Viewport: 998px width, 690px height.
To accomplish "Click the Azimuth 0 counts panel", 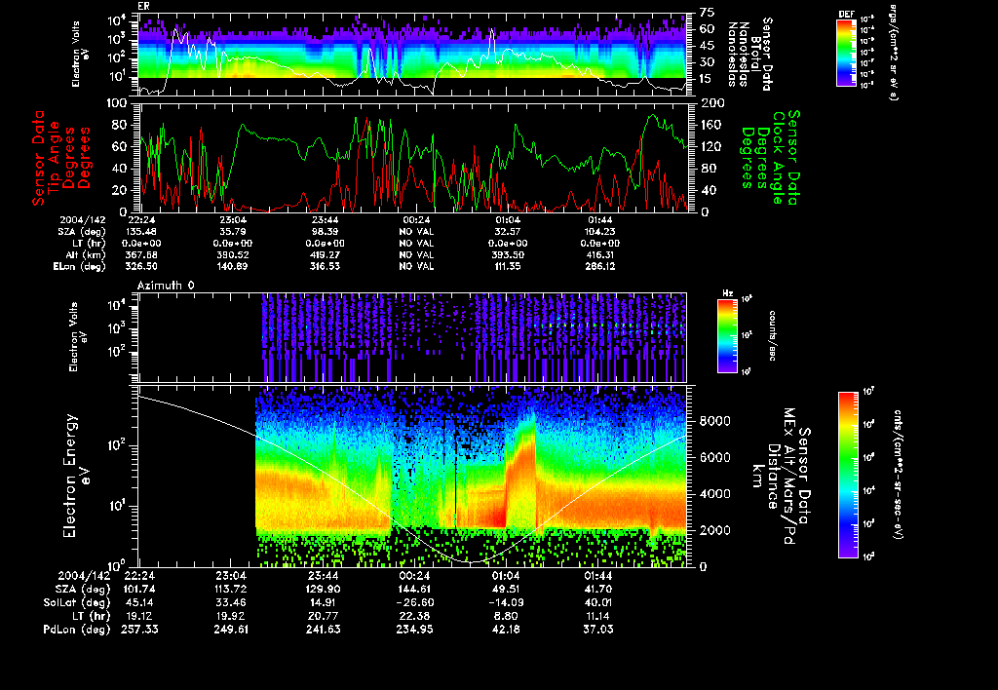I will click(x=413, y=337).
